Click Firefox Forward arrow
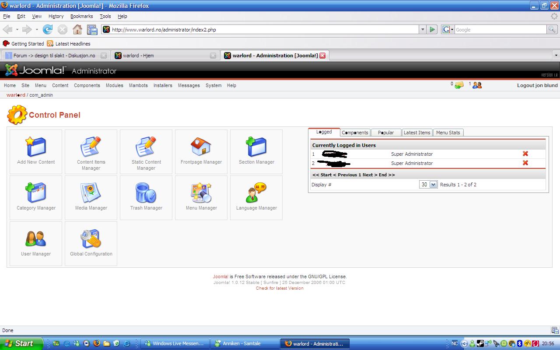 click(x=27, y=29)
